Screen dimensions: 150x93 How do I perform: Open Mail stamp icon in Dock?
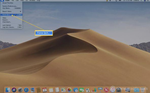coord(32,90)
